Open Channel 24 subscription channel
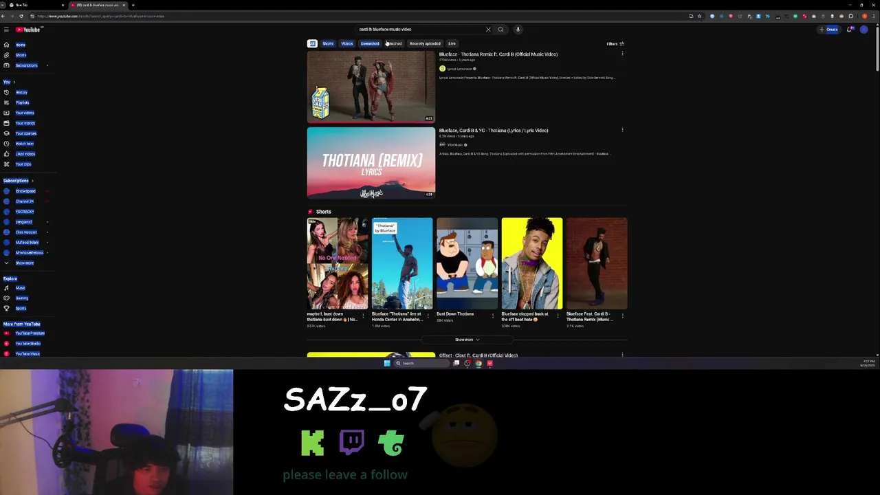Viewport: 880px width, 495px height. point(24,201)
